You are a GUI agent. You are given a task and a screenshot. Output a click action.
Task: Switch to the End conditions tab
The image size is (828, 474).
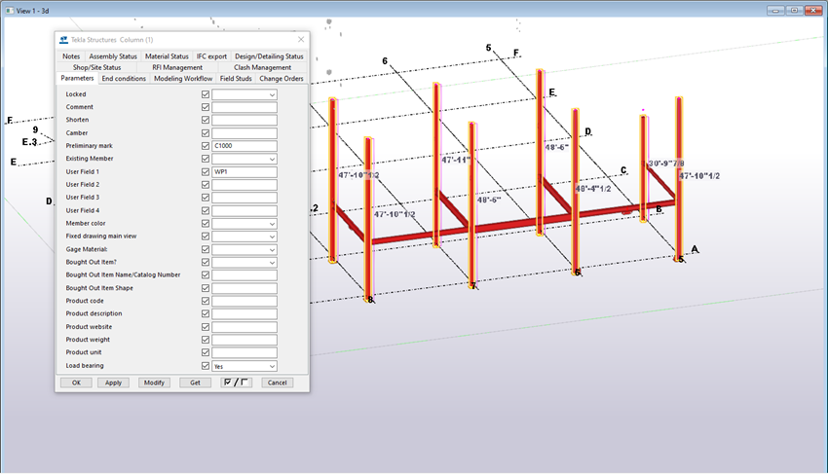pos(124,79)
